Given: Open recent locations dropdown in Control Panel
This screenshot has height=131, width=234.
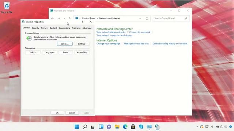Looking at the screenshot, I should [x=64, y=19].
